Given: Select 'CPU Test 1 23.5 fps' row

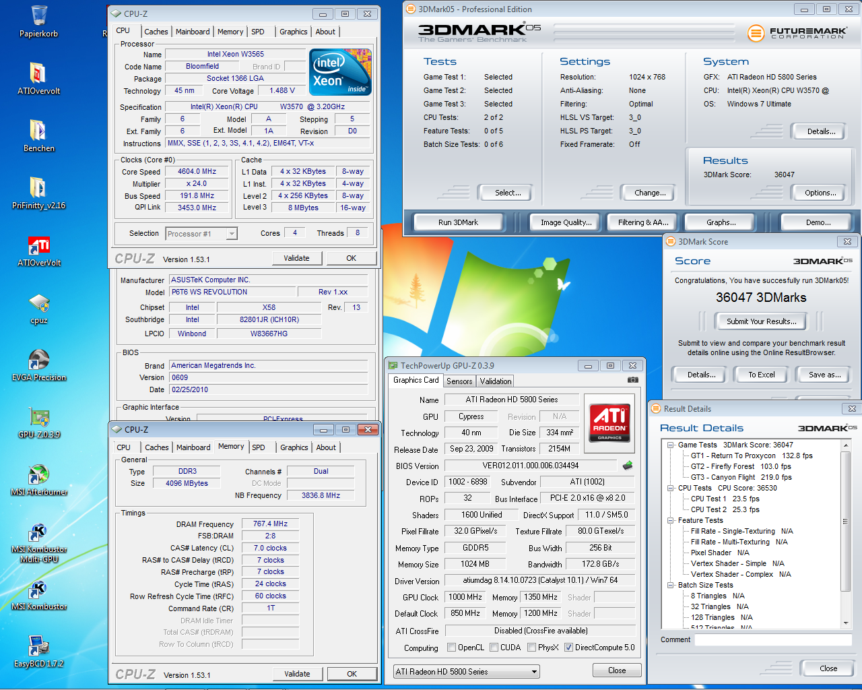Looking at the screenshot, I should tap(725, 499).
